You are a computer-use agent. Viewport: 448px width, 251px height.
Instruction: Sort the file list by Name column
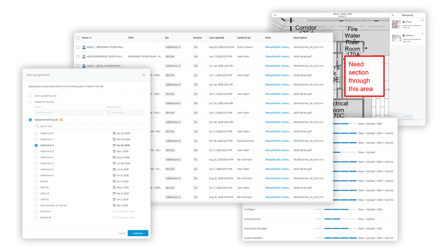86,38
